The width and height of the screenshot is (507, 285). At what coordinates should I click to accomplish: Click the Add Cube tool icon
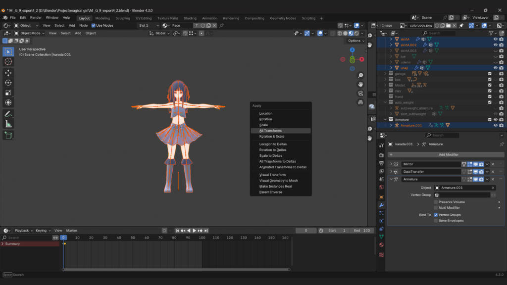8,135
